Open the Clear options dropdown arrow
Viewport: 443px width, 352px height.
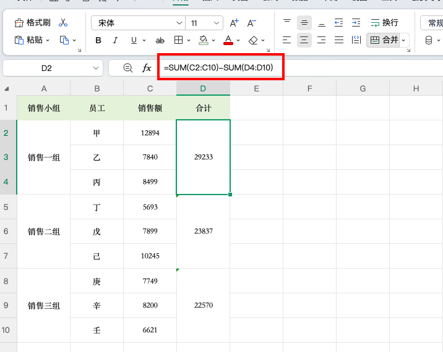coord(263,41)
